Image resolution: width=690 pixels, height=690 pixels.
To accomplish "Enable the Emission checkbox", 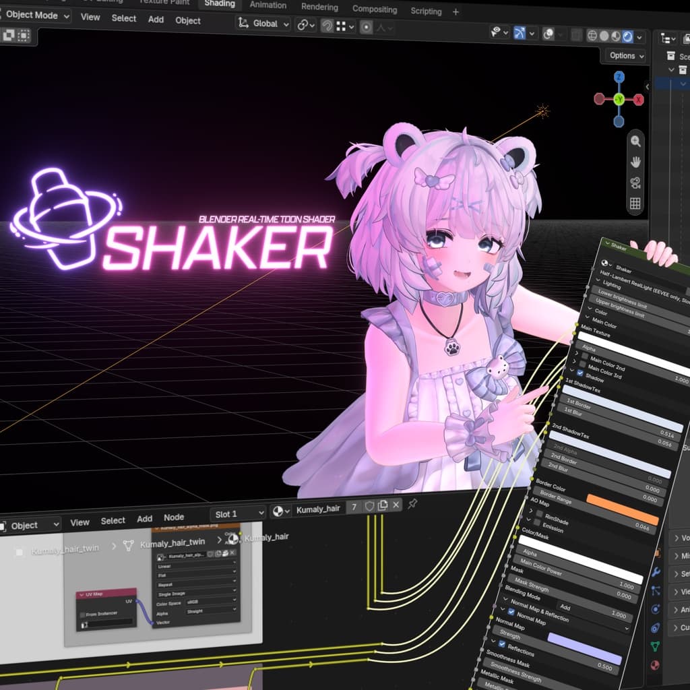I will click(x=537, y=522).
